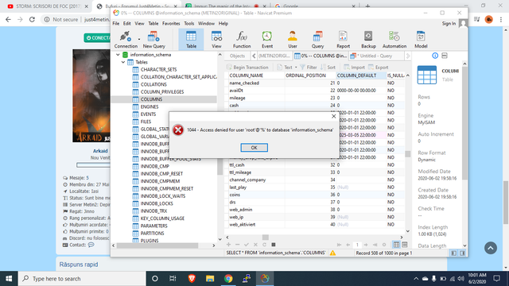Open the Help menu
Screen dimensions: 509x286
coord(223,23)
